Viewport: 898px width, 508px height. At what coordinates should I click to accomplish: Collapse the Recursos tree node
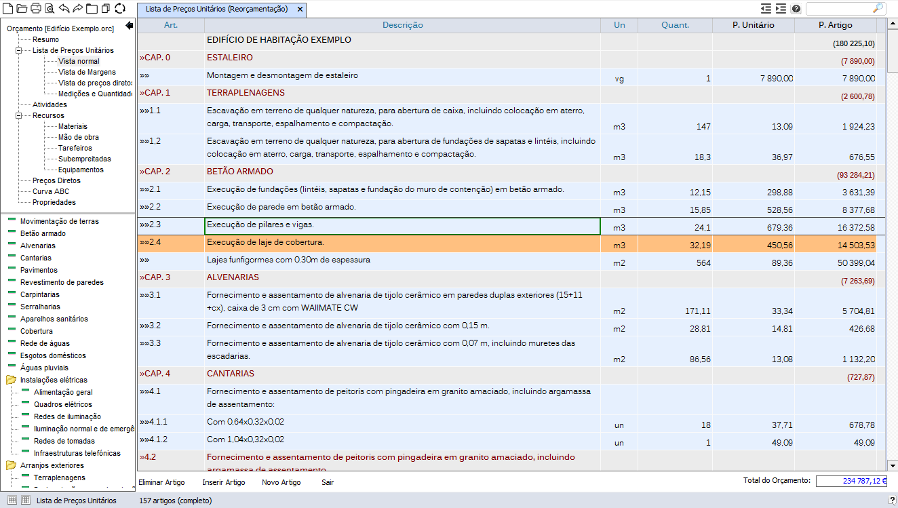coord(18,115)
